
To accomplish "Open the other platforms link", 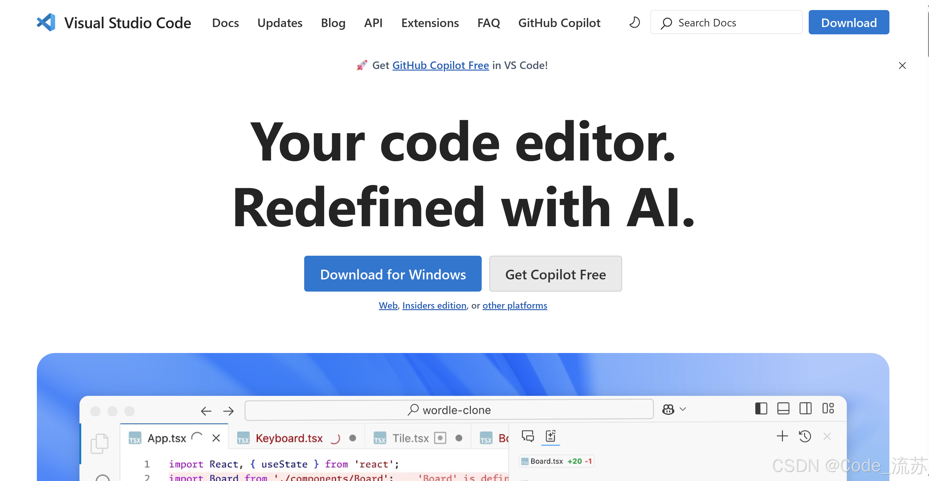I will 514,305.
